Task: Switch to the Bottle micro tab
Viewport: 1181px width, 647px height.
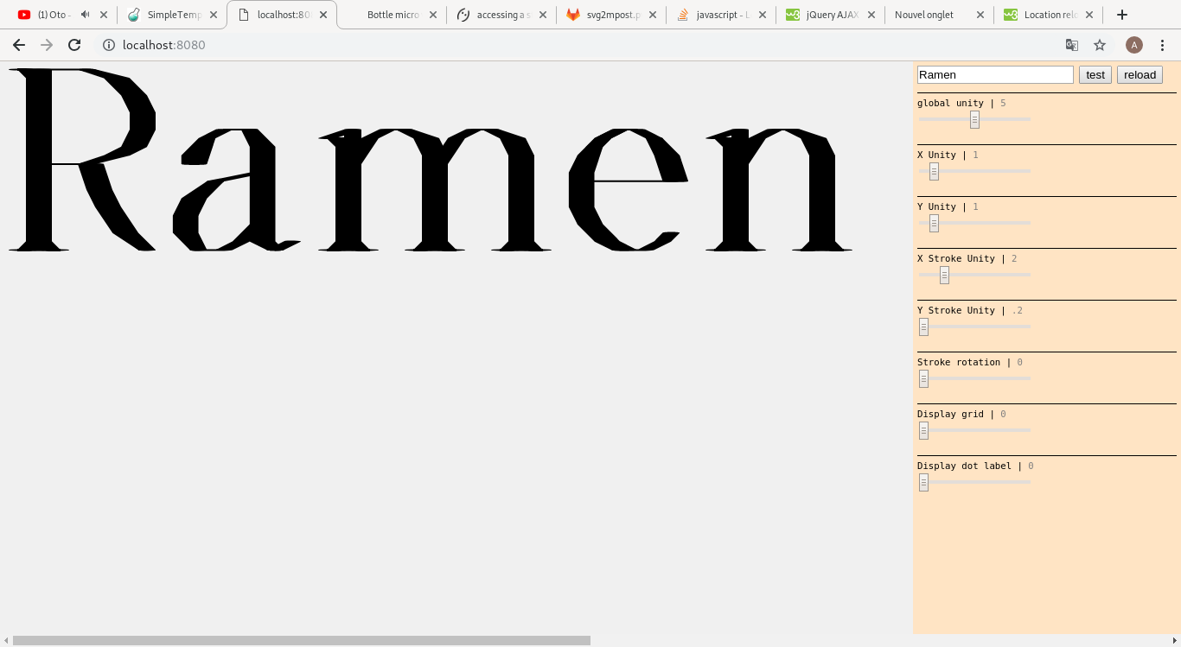Action: coord(393,15)
